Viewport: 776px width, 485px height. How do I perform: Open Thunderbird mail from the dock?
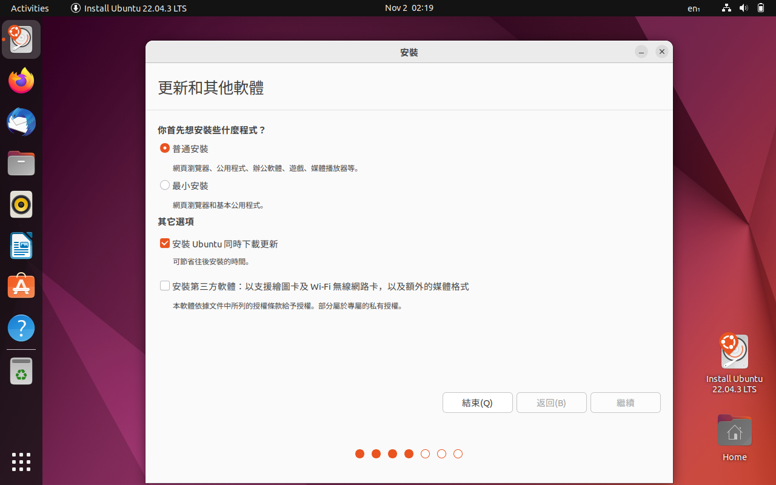pos(21,122)
